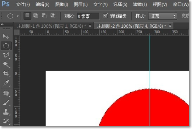Viewport: 192px width, 129px height.
Task: Select the Magic Wand tool
Action: click(x=6, y=65)
